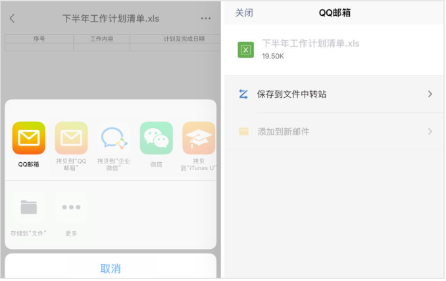Select the 添加到新邮件 text label

[283, 132]
